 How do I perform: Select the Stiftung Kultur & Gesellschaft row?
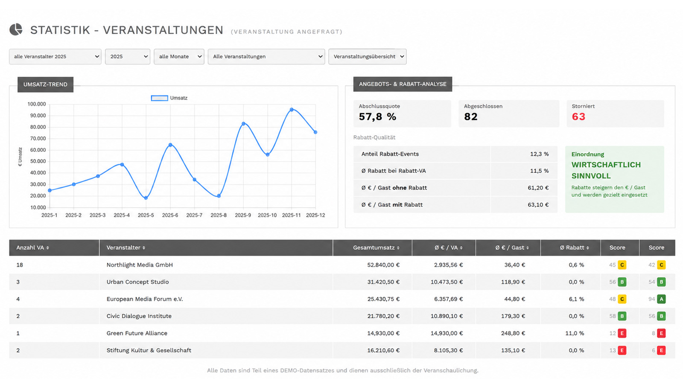[x=342, y=350]
